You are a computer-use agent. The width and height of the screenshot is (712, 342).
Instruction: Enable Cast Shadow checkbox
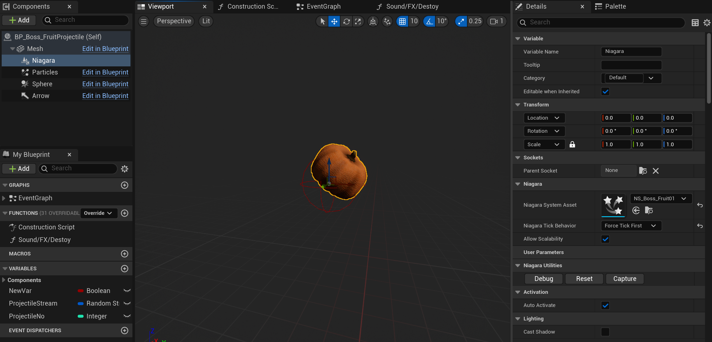[605, 332]
